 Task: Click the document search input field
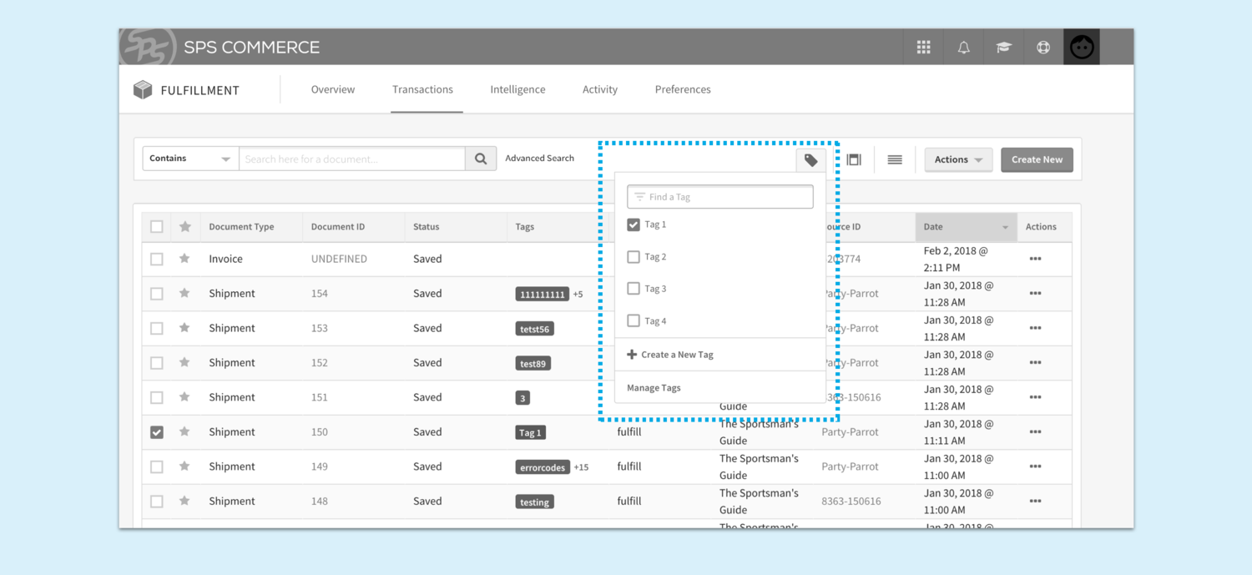pyautogui.click(x=352, y=159)
